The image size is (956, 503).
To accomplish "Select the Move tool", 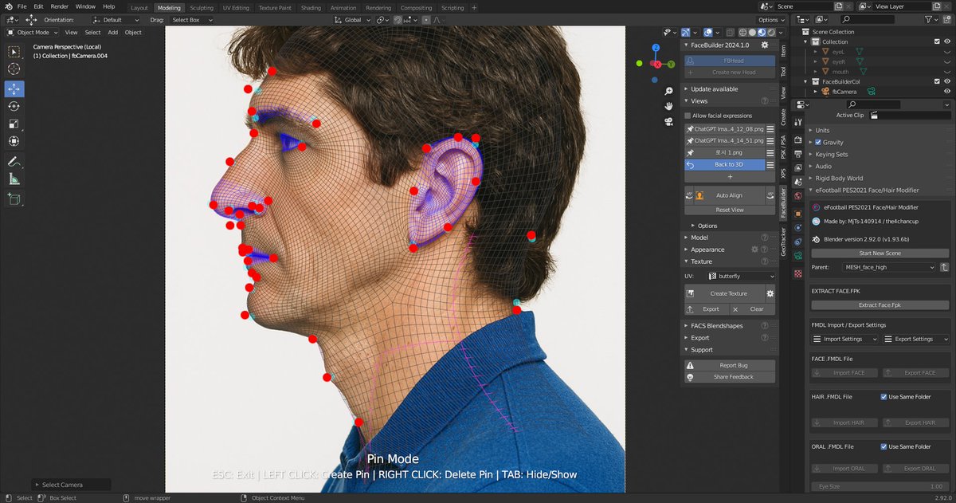I will click(14, 88).
